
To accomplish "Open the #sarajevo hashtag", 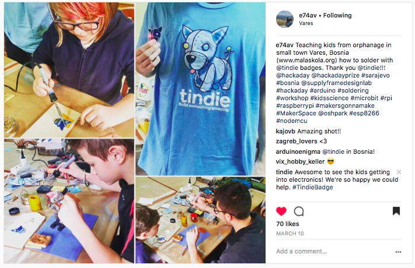I will tap(375, 75).
